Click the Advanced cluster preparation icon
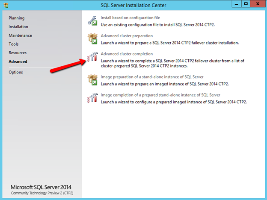267x200 pixels. click(x=92, y=39)
